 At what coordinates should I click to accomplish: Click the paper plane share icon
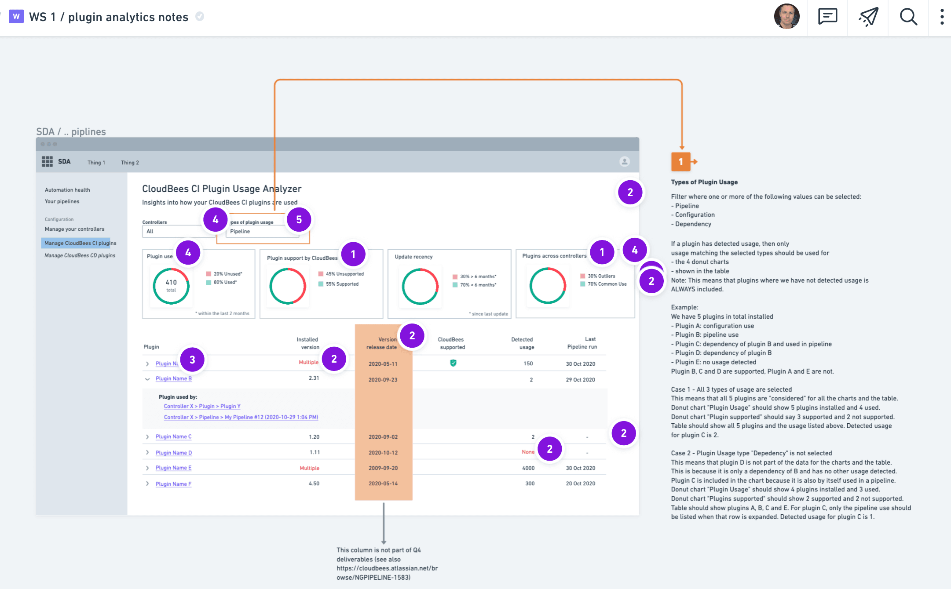point(868,17)
